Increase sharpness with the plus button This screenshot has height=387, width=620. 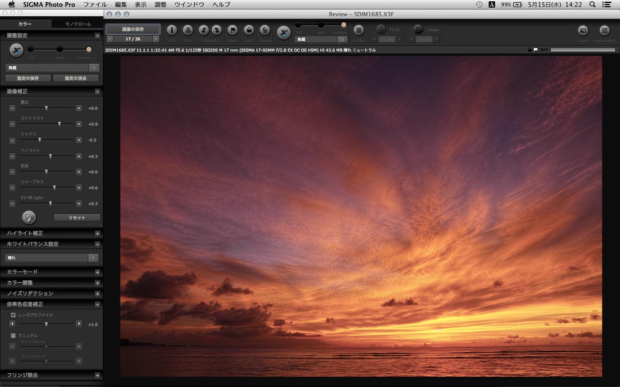point(79,187)
